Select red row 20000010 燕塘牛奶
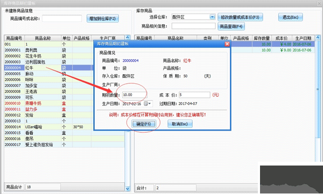Screen dimensions: 323x194 (x=64, y=103)
